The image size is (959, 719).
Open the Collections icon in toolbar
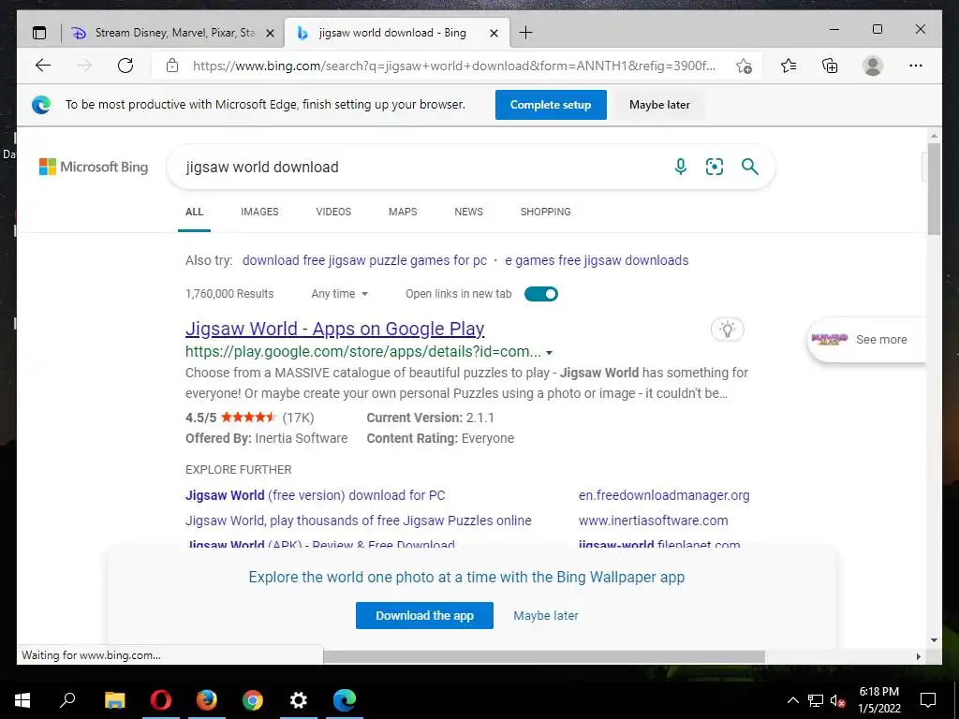pos(830,66)
